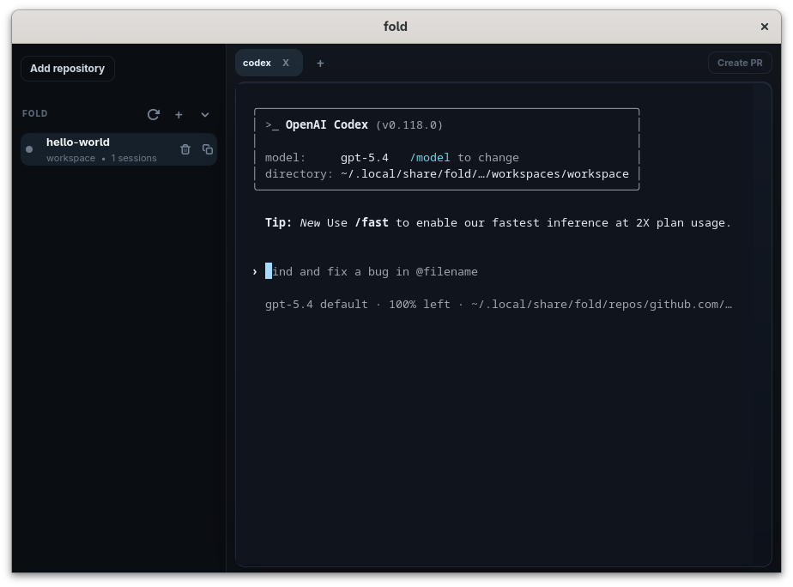Refresh the FOLD repository list
This screenshot has height=587, width=793.
coord(154,114)
